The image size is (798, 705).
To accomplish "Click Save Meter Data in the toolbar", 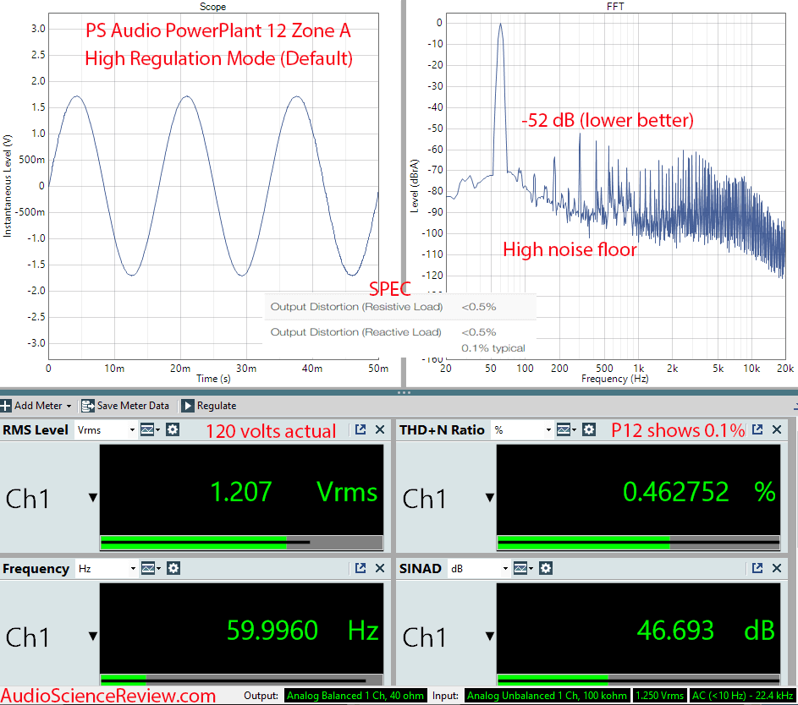I will (125, 406).
